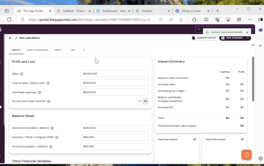The image size is (264, 166).
Task: Dismiss the Scenario saved notification
Action: 247,32
